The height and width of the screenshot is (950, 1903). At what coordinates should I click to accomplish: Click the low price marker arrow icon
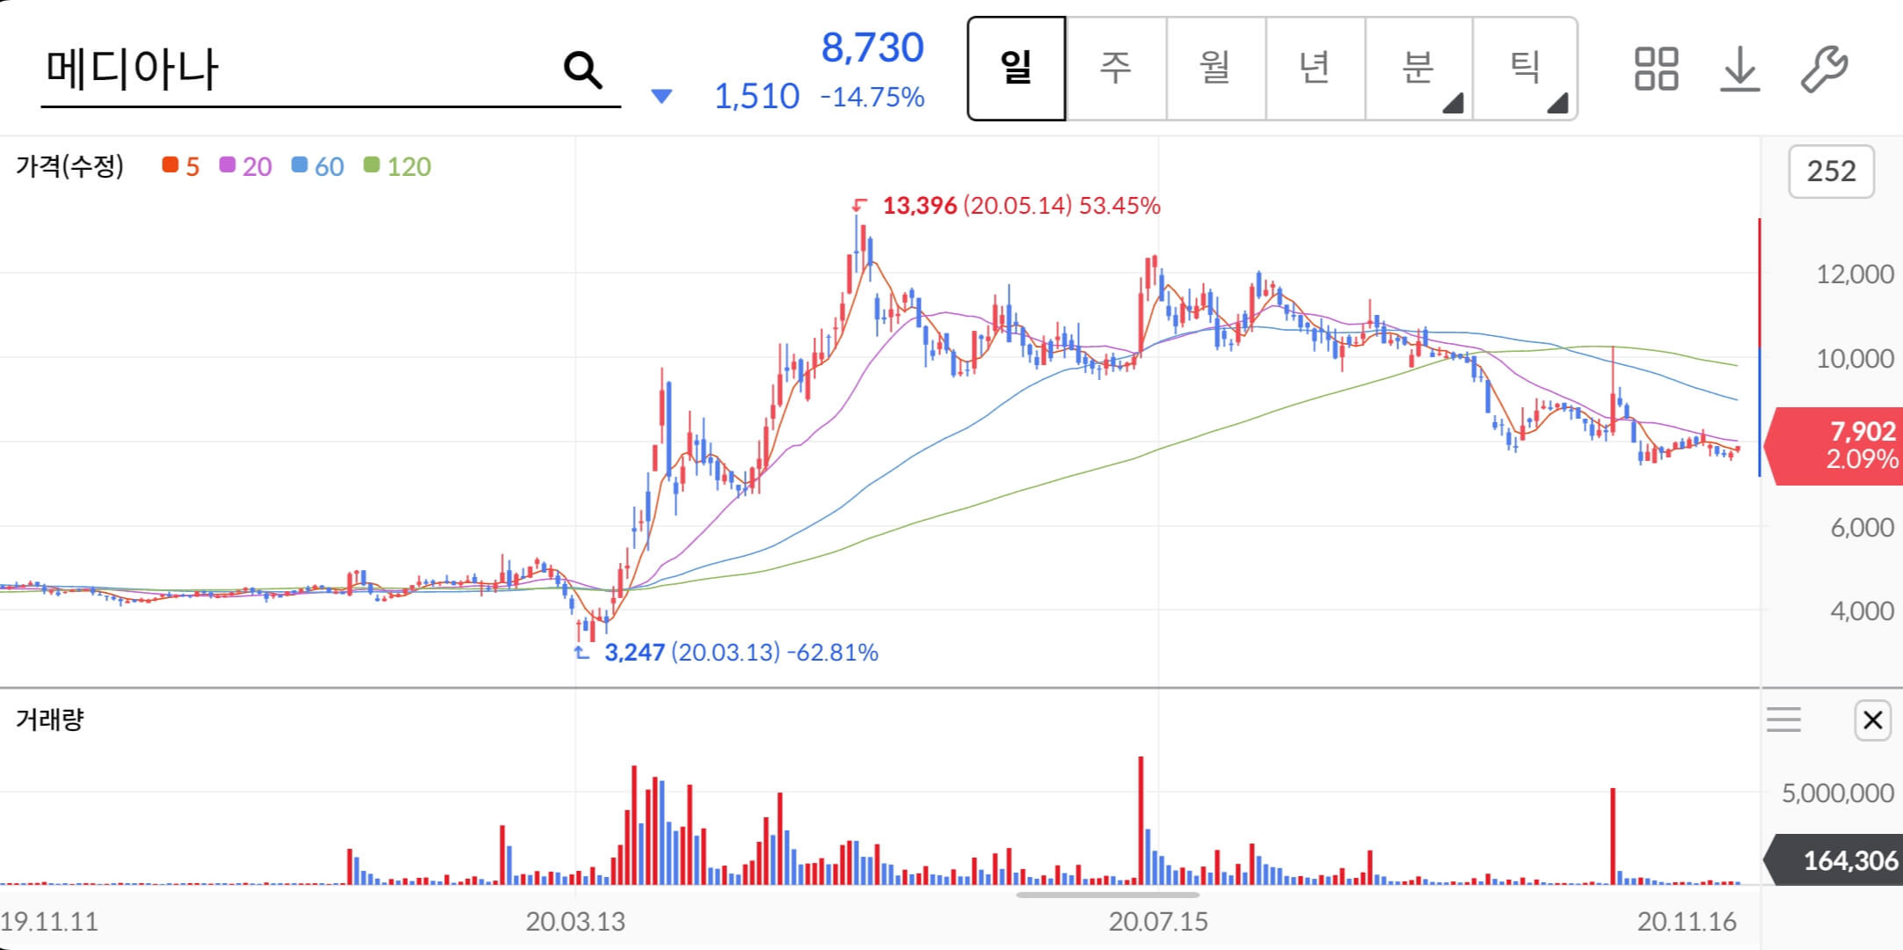pyautogui.click(x=581, y=653)
